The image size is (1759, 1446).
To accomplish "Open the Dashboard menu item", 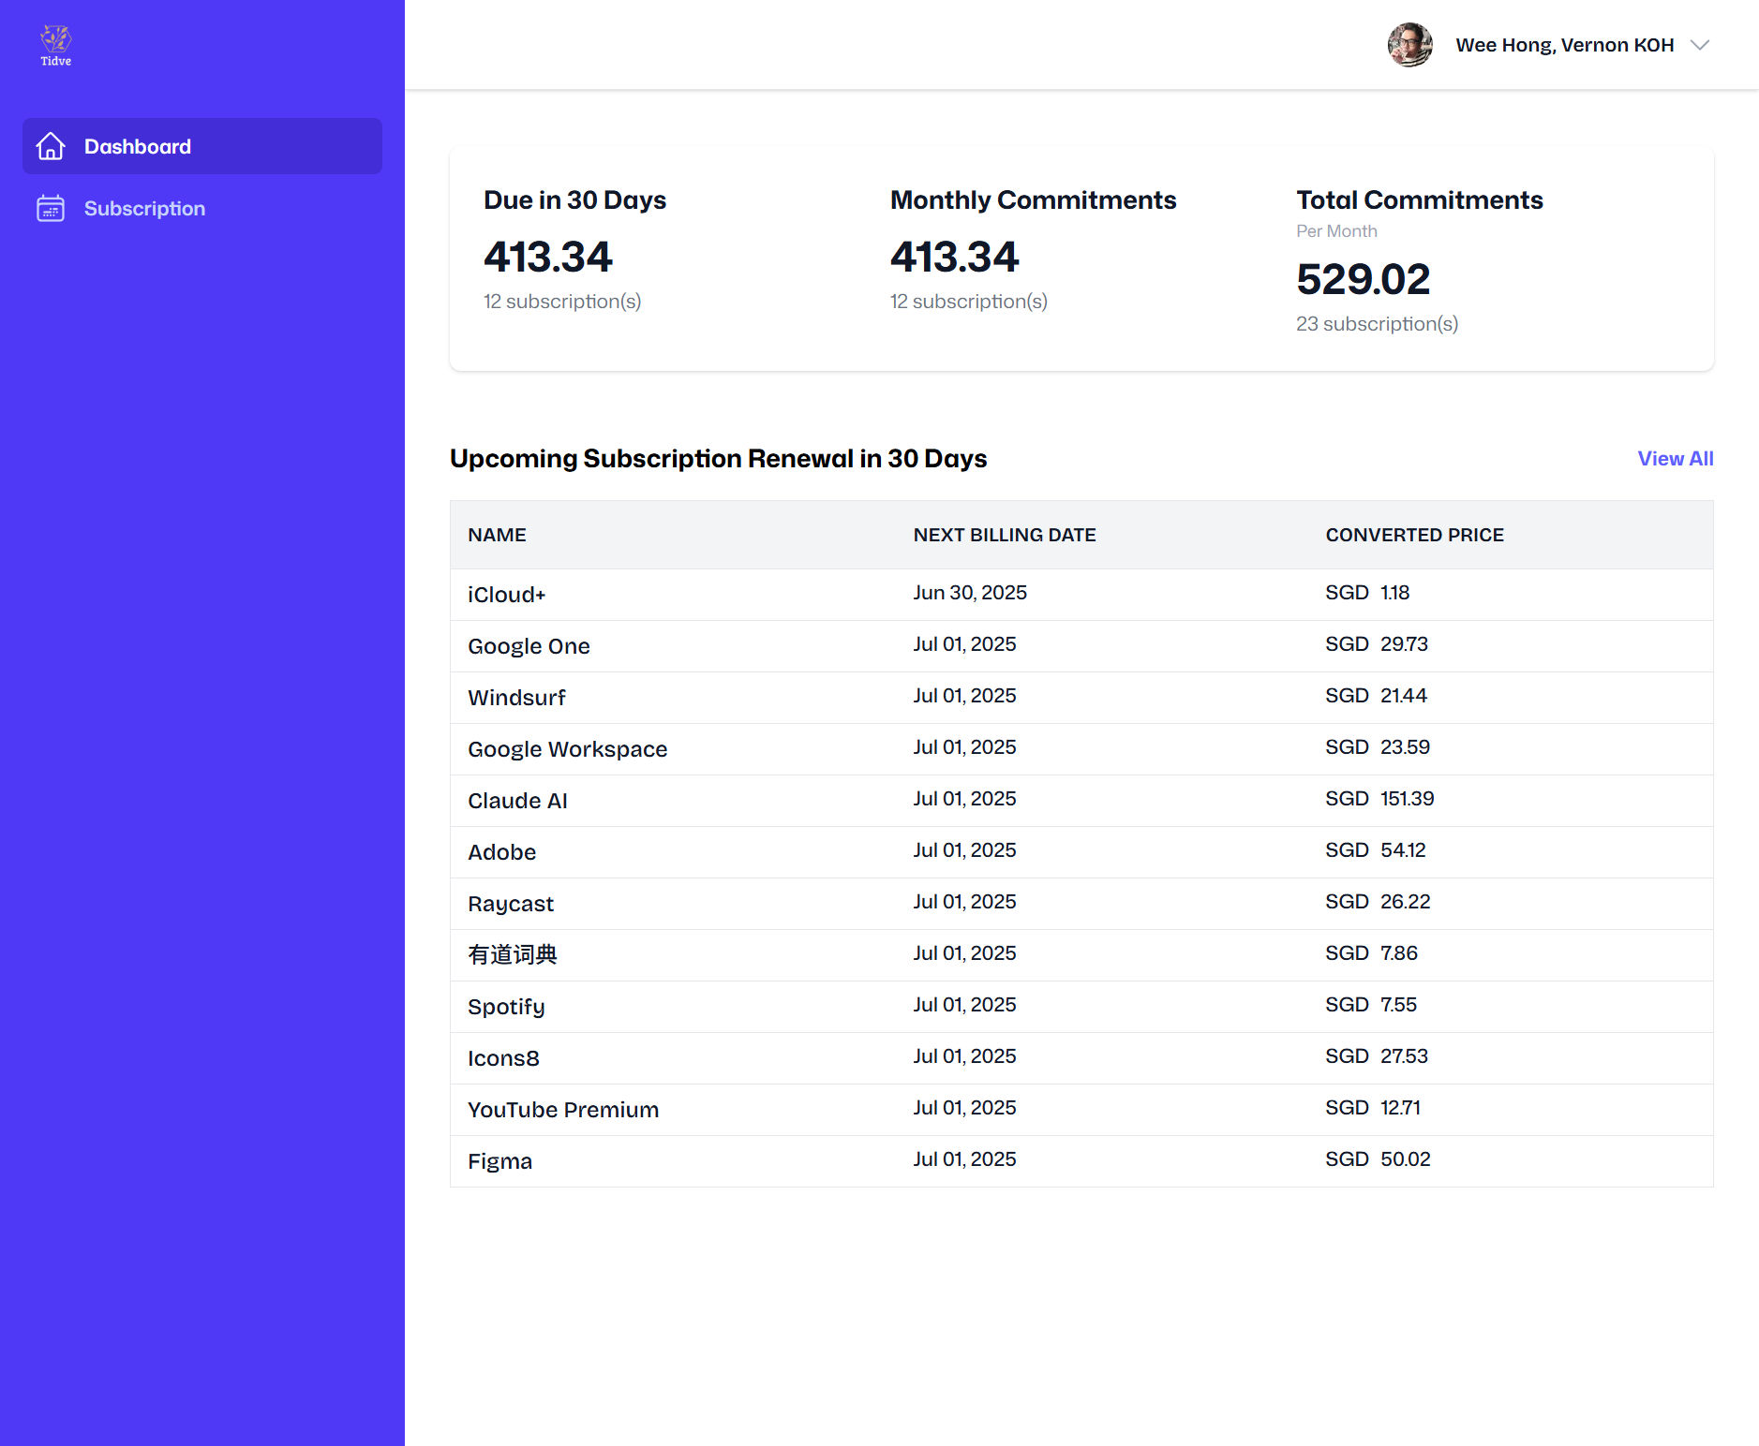I will (x=202, y=146).
